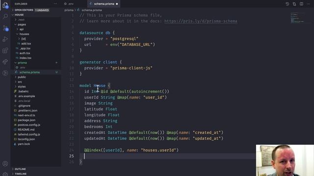Click the "DATABASE_URL" string in code

coord(136,44)
